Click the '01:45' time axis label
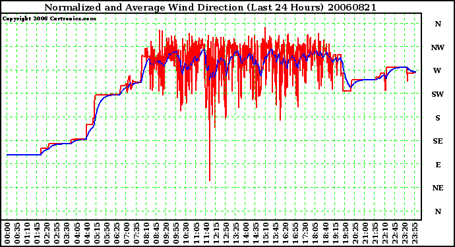 [x=37, y=233]
